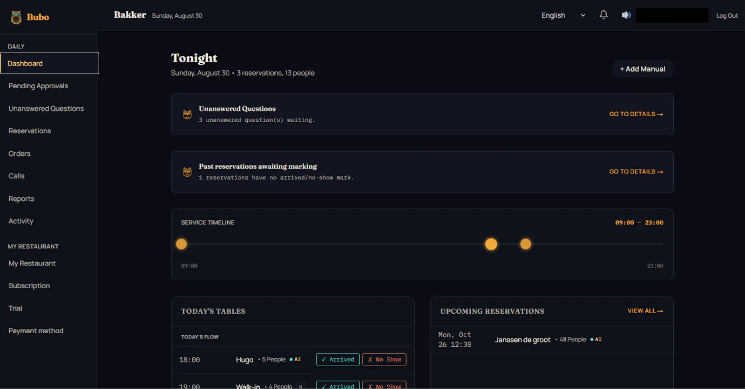Open the Orders section
Viewport: 745px width, 389px height.
click(20, 153)
